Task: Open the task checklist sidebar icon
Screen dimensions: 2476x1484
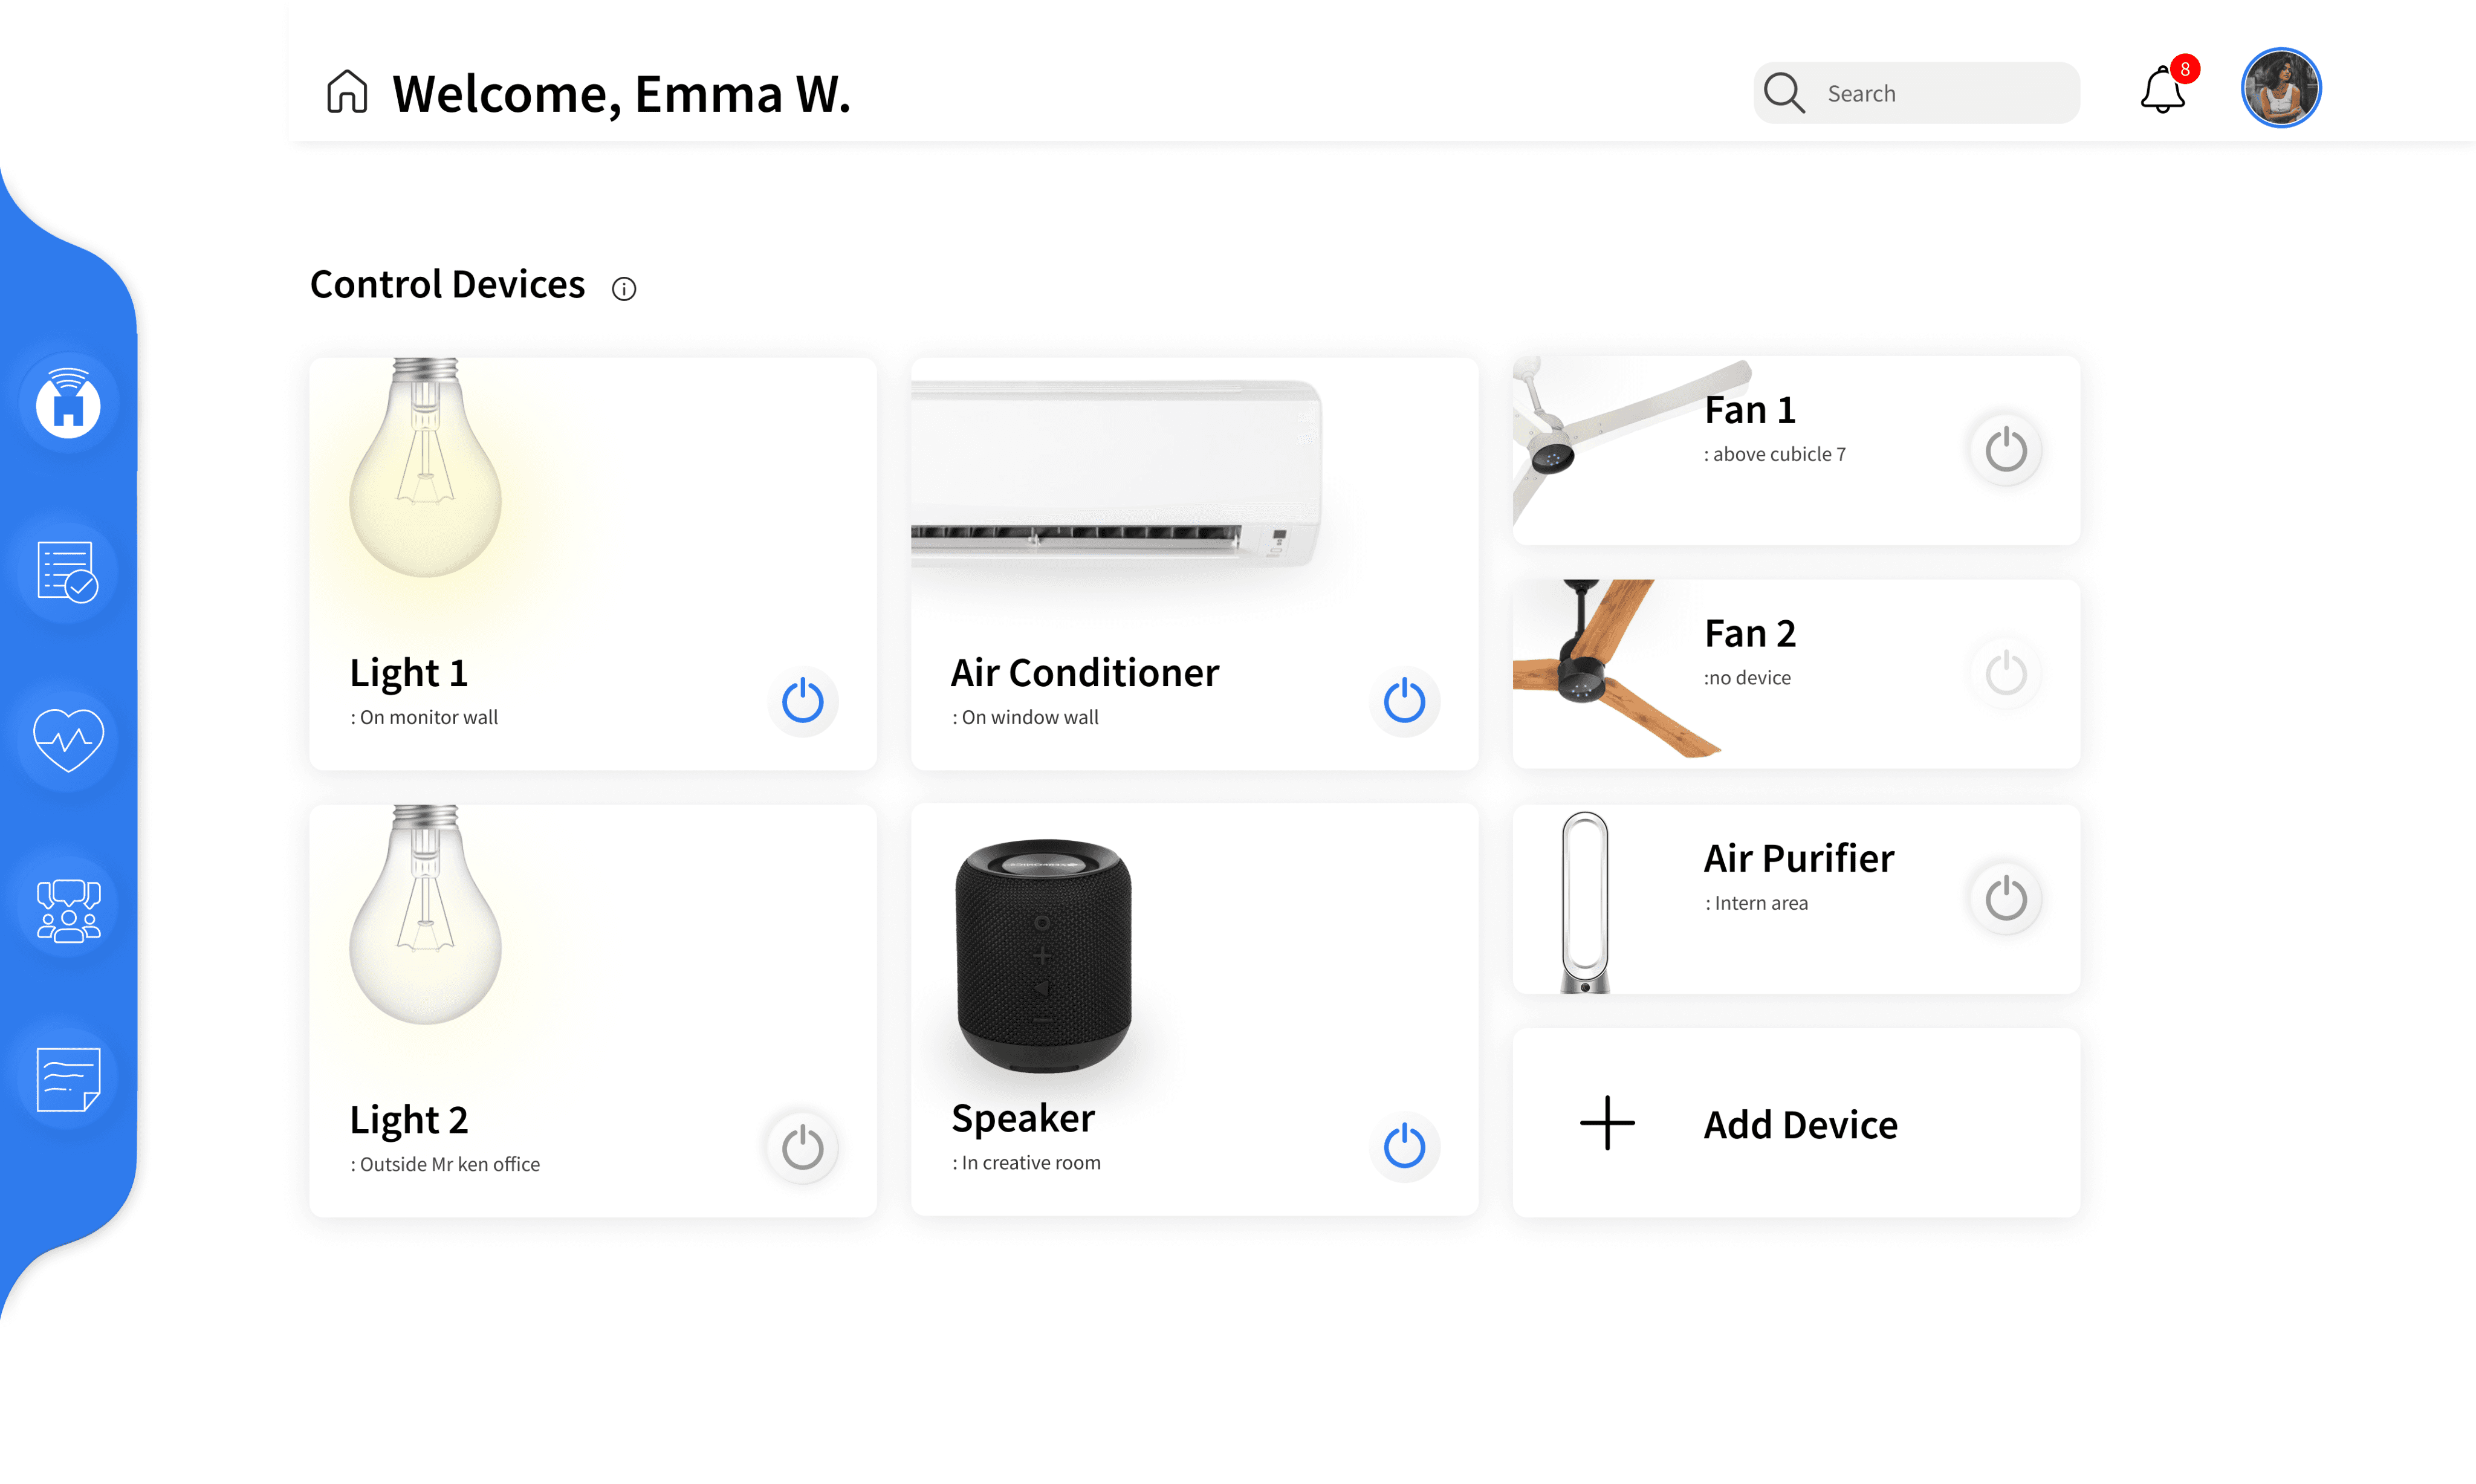Action: click(68, 572)
